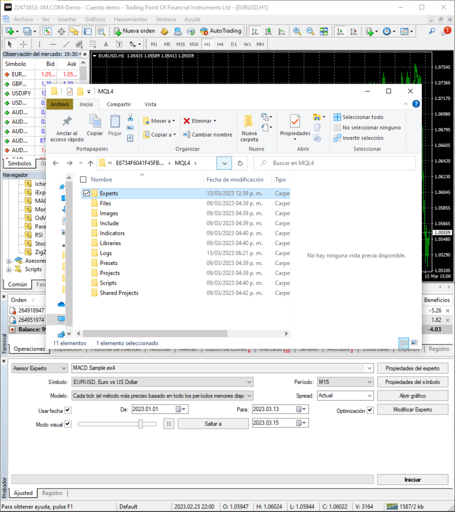Click the zoom out magnifier icon
Screen dimensions: 455x512
[310, 31]
